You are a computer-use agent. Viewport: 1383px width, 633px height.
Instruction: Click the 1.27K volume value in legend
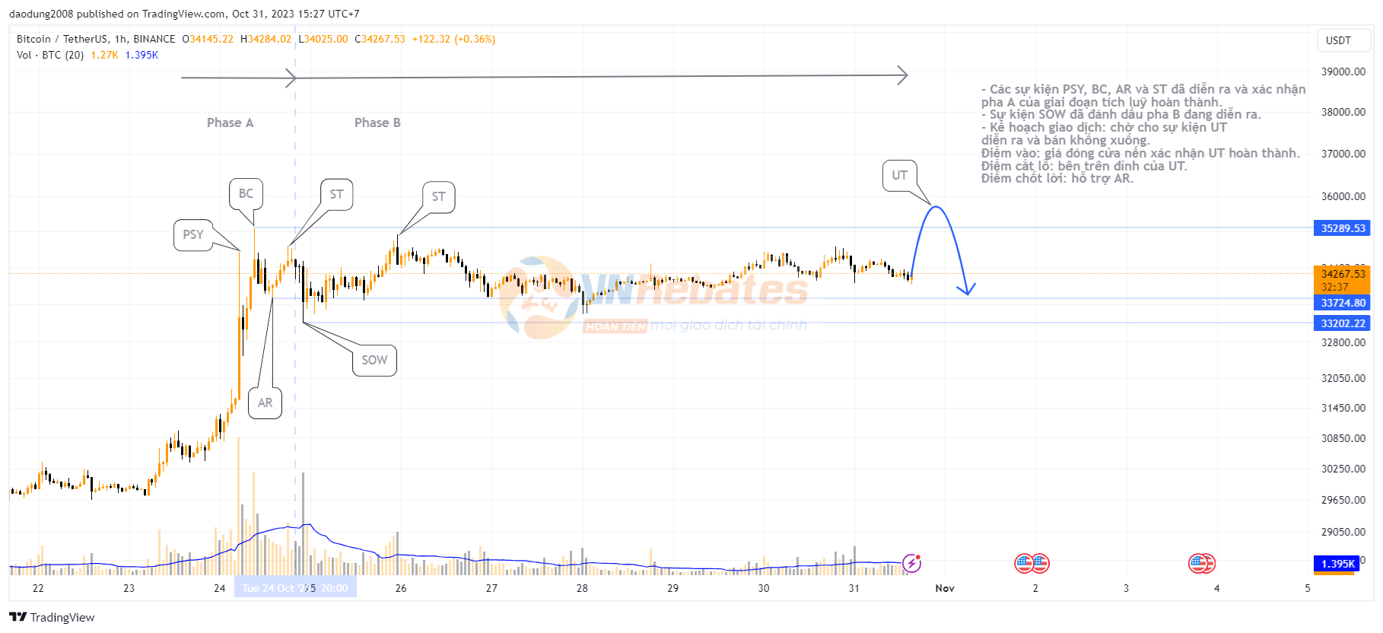[x=104, y=55]
